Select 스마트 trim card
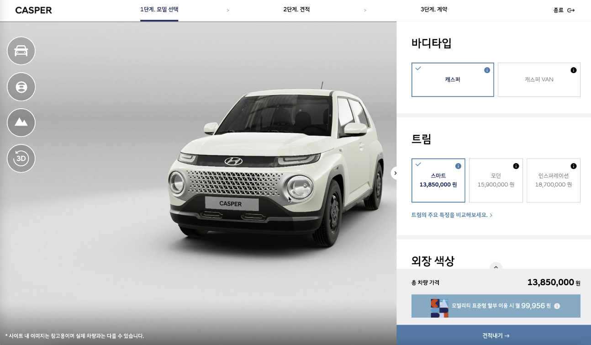Viewport: 591px width, 345px height. click(x=438, y=180)
